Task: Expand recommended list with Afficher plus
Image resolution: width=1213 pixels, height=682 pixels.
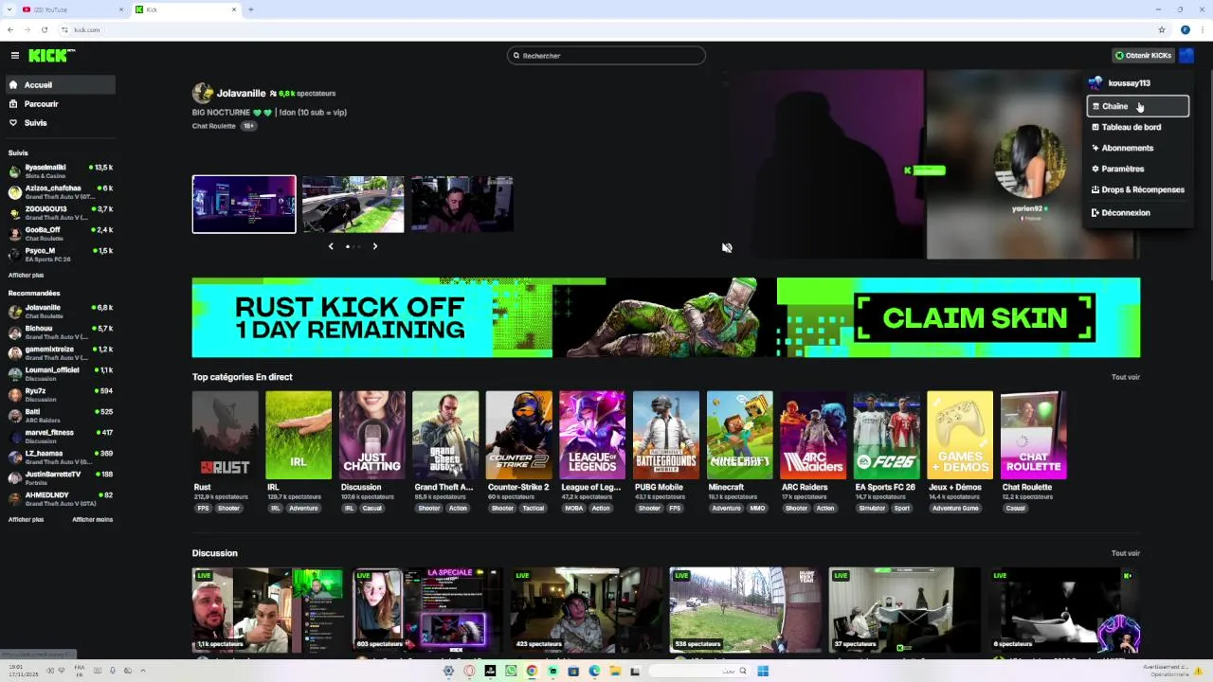Action: coord(26,520)
